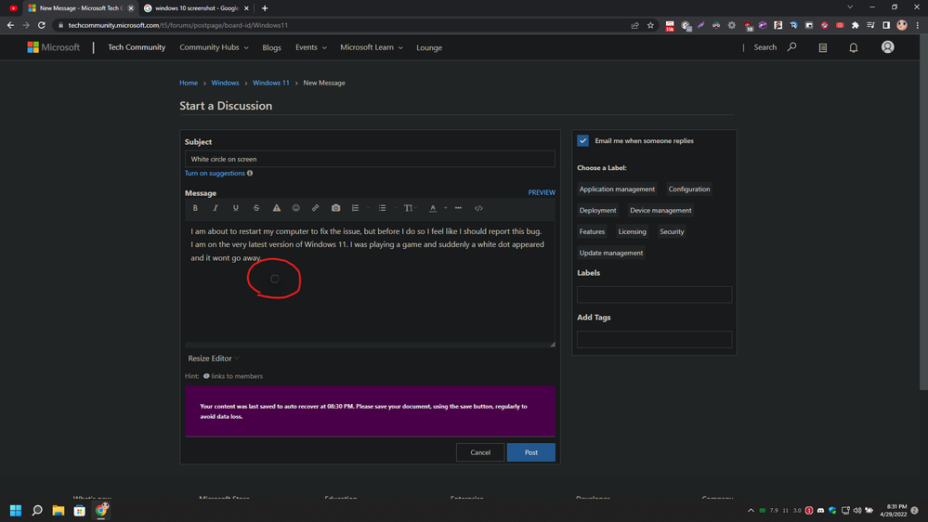
Task: Show hidden system tray icons chevron
Action: pos(752,510)
